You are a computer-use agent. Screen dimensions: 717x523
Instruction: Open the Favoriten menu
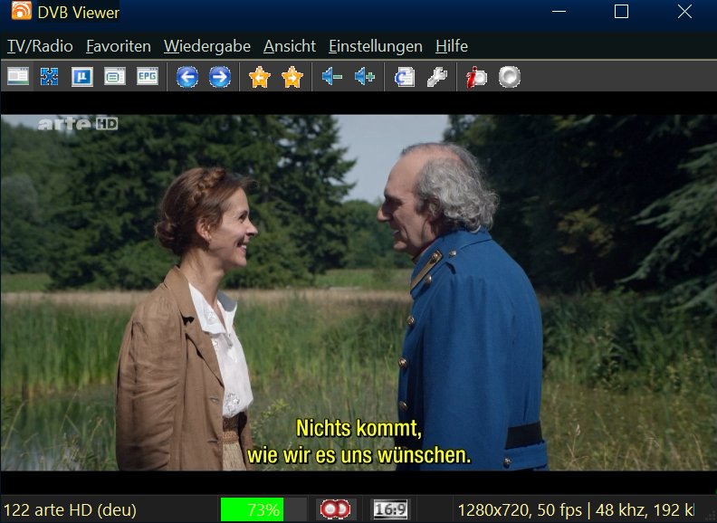pos(118,46)
